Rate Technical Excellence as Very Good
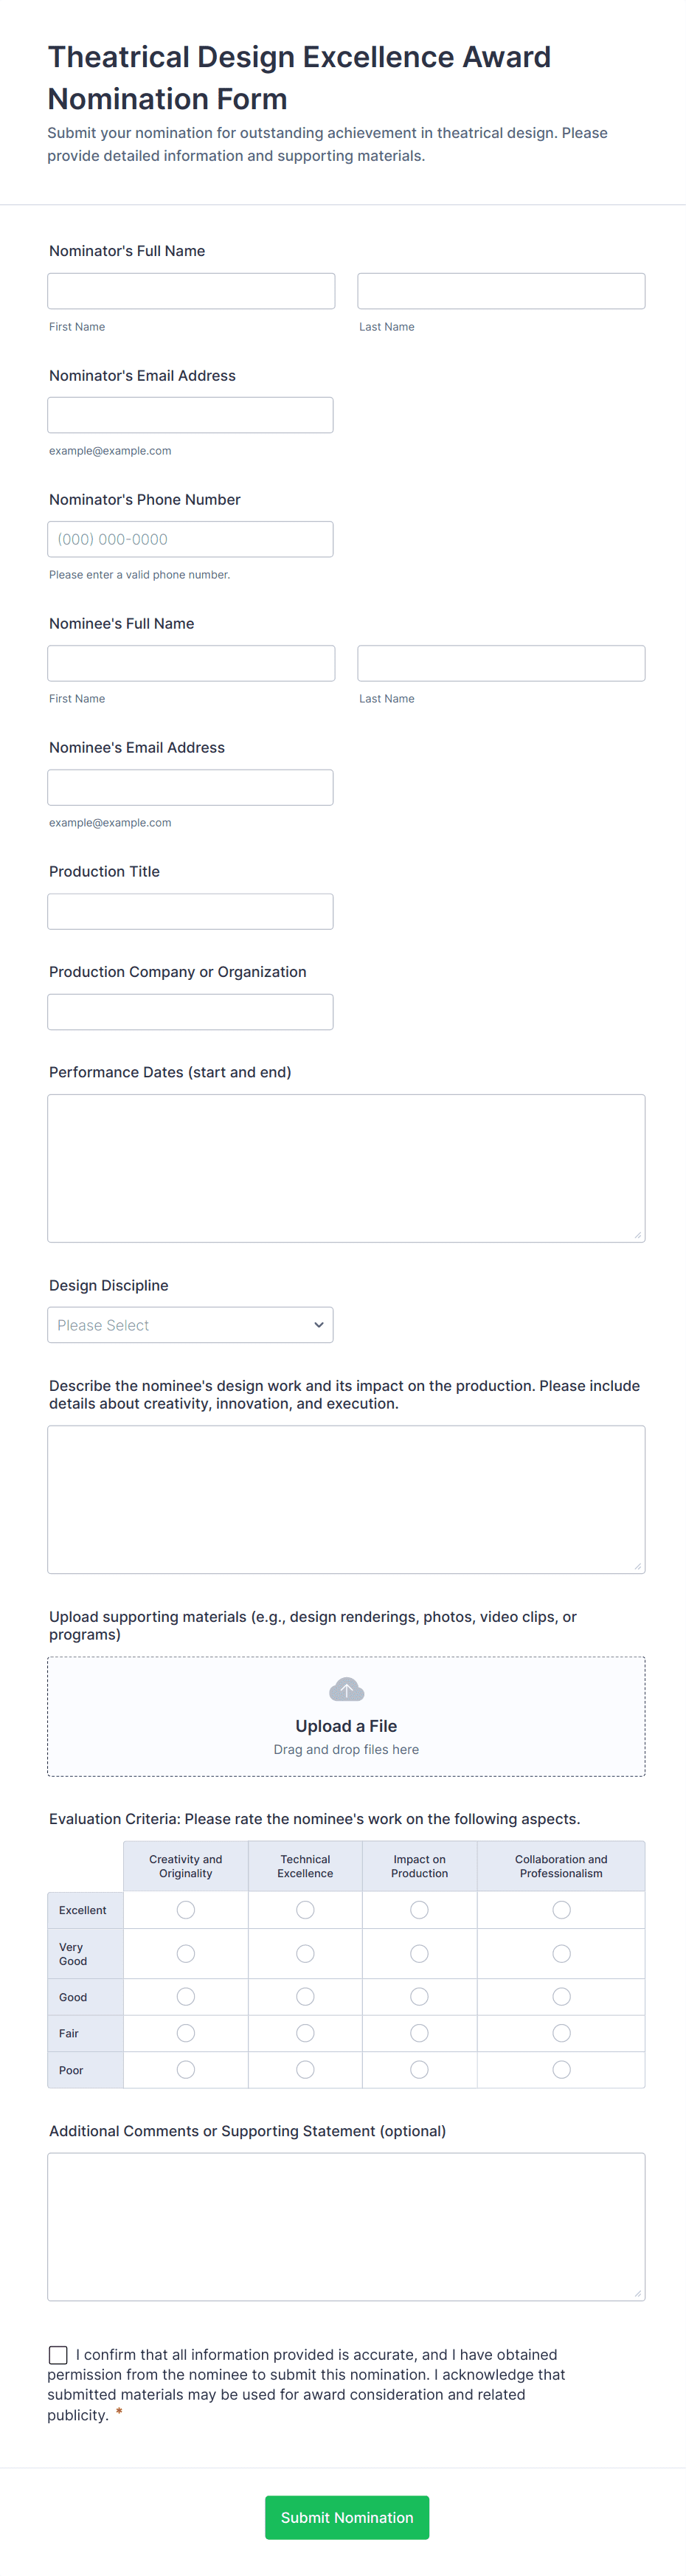This screenshot has height=2576, width=686. click(305, 1954)
